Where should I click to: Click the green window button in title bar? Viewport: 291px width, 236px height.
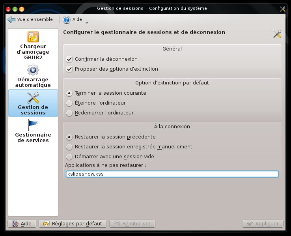coord(15,9)
